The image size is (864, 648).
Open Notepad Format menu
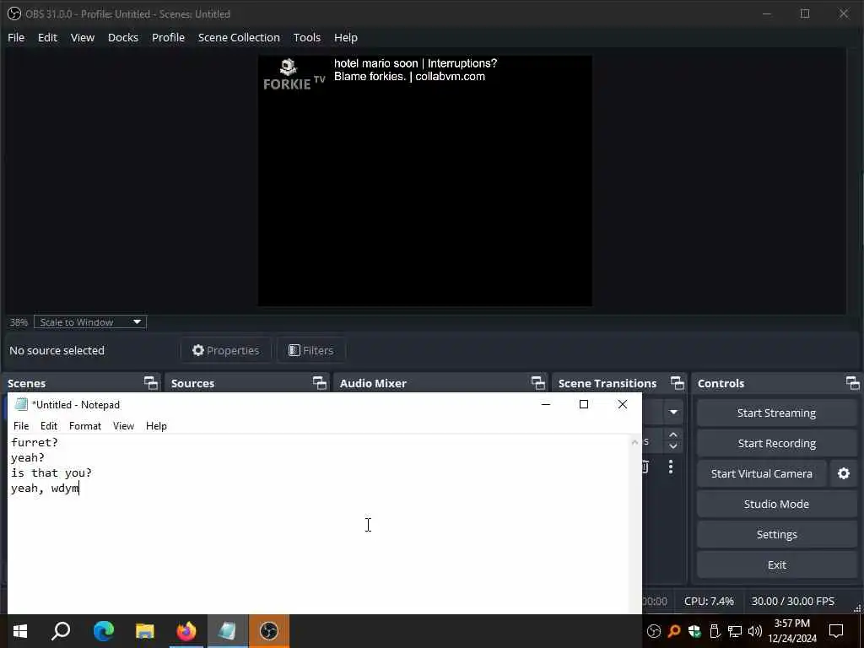85,426
